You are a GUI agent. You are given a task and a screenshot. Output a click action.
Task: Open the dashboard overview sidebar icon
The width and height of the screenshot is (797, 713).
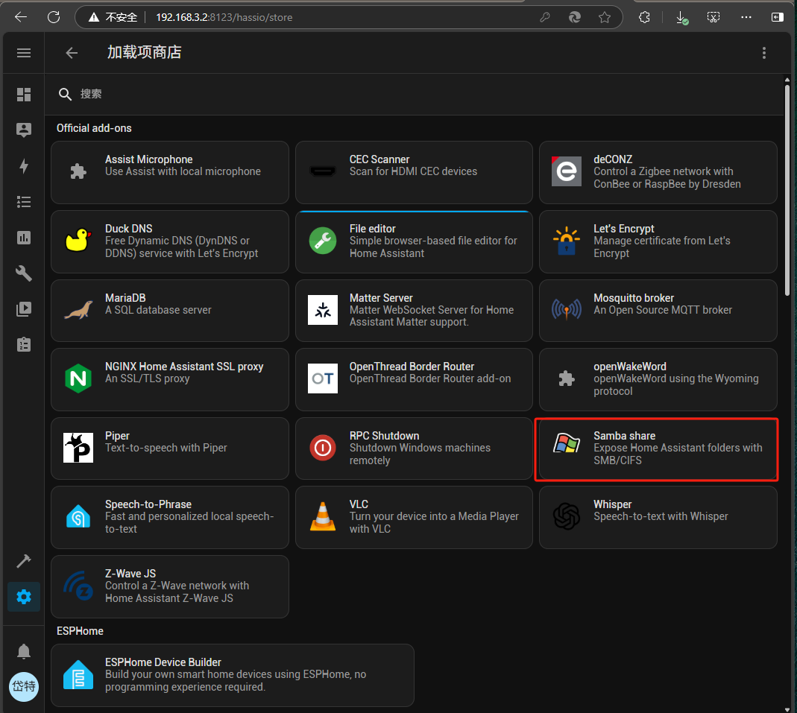pyautogui.click(x=24, y=95)
